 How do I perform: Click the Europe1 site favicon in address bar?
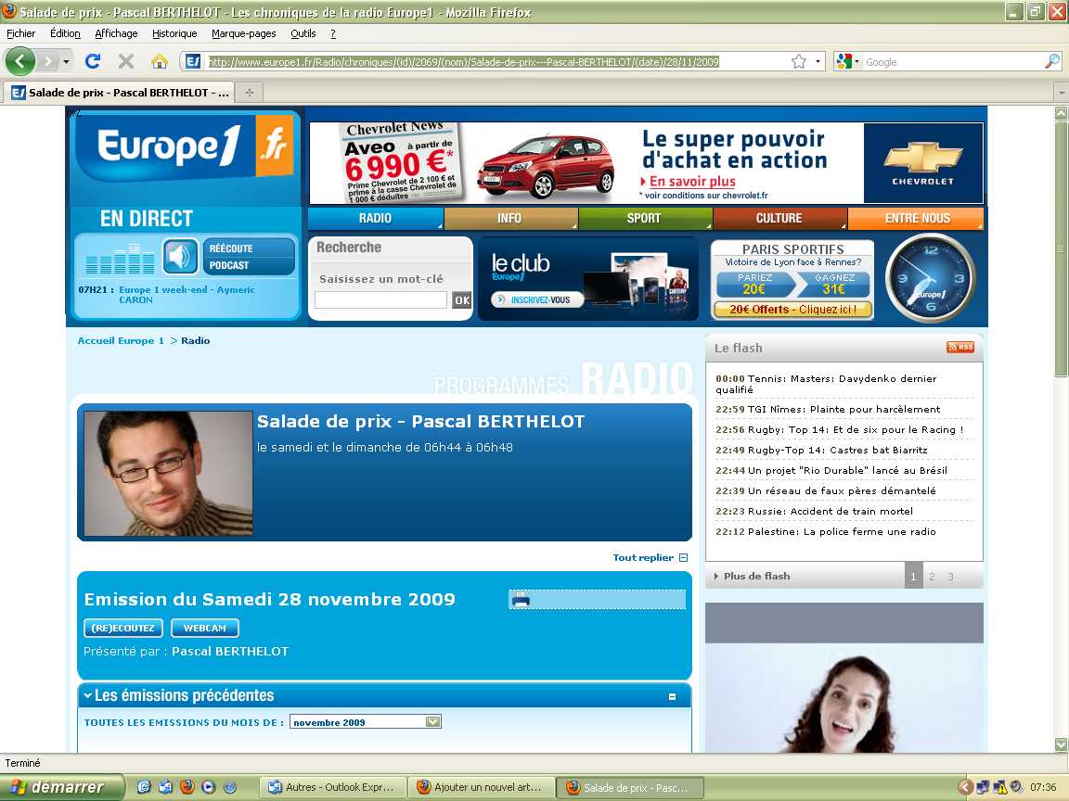click(x=193, y=61)
